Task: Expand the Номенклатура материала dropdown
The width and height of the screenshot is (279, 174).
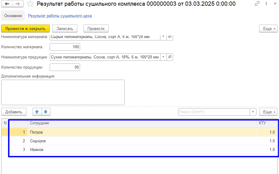Action: (163, 37)
